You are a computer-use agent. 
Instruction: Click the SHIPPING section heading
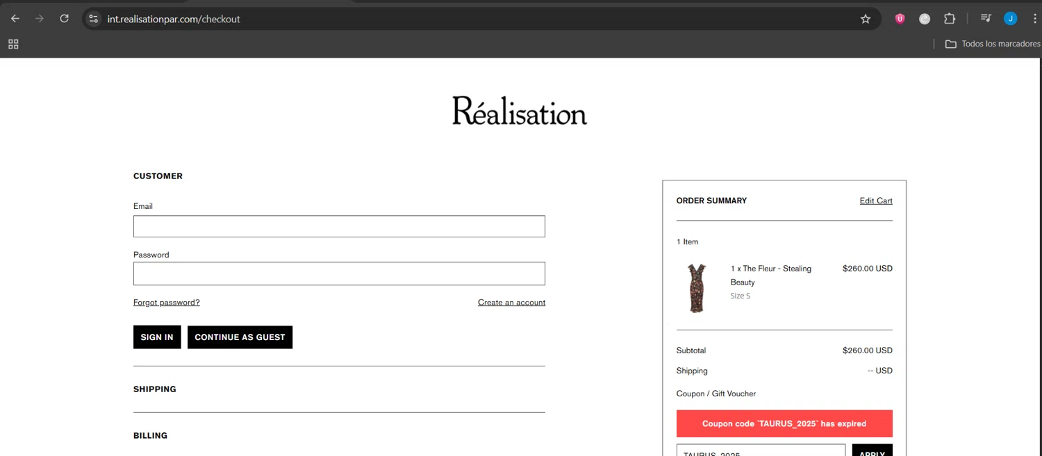pos(155,389)
